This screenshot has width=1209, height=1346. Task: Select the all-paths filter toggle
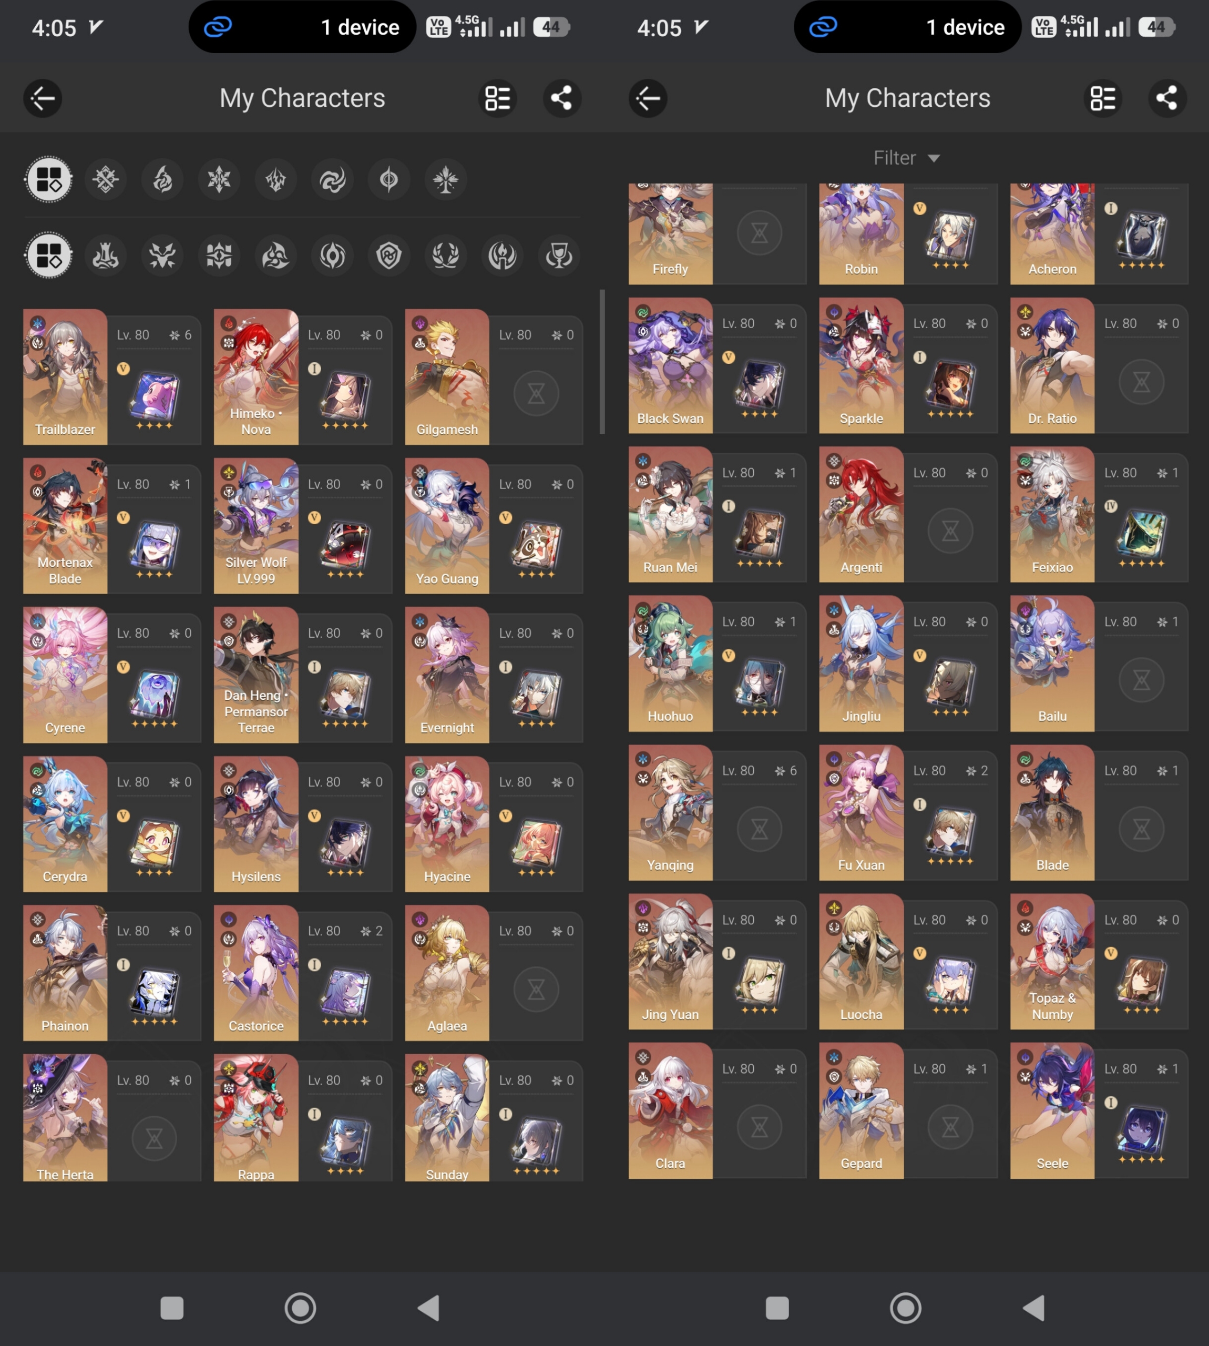pyautogui.click(x=48, y=255)
